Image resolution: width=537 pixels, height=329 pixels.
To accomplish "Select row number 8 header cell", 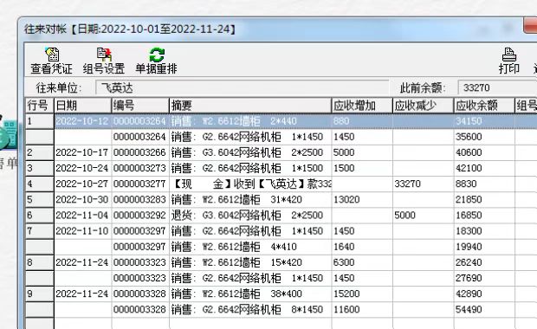I will point(40,262).
